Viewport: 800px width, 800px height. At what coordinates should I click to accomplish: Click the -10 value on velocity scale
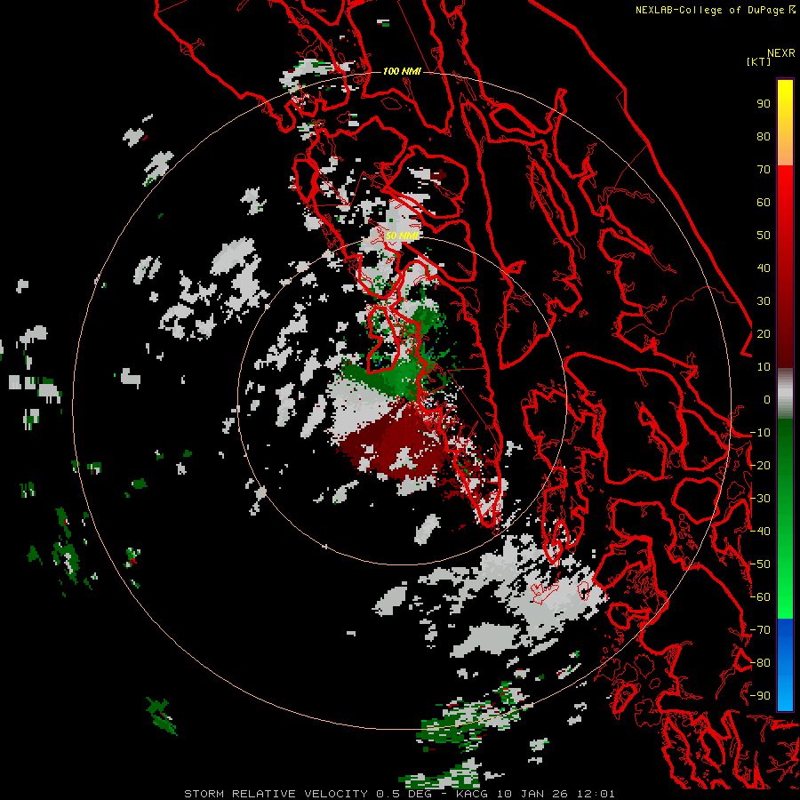[x=760, y=433]
